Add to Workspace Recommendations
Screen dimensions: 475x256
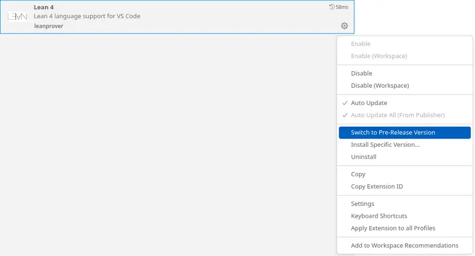(x=405, y=245)
